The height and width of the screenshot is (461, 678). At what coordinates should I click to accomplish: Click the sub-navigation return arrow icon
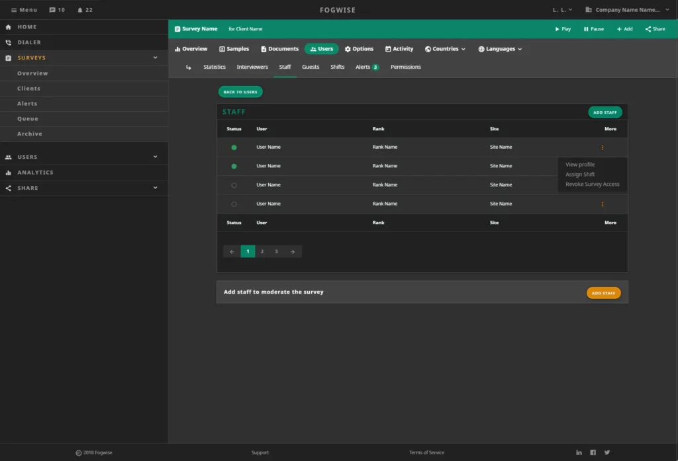pyautogui.click(x=189, y=67)
